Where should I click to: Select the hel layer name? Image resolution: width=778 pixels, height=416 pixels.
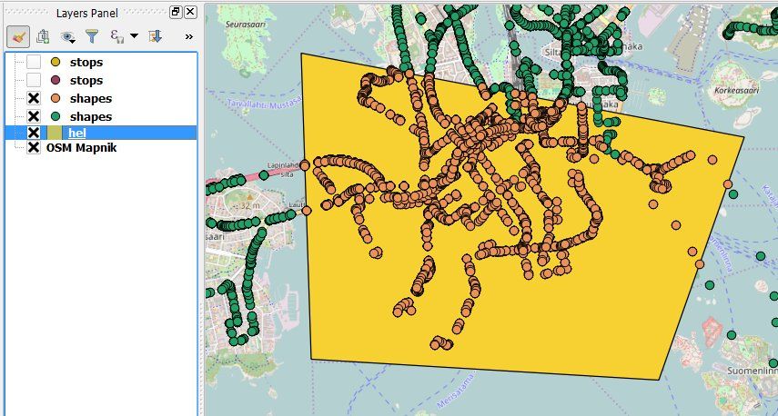(x=77, y=133)
